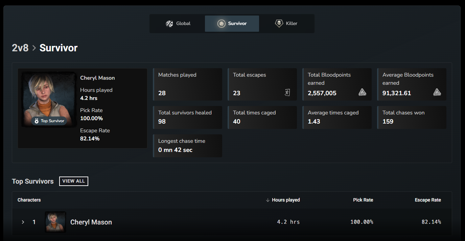Sort table by Escape Rate column
Screen dimensions: 465x241
(428, 200)
